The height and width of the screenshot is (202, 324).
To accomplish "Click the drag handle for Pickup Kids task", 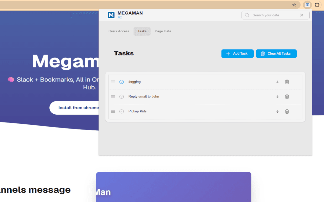I will [x=113, y=111].
